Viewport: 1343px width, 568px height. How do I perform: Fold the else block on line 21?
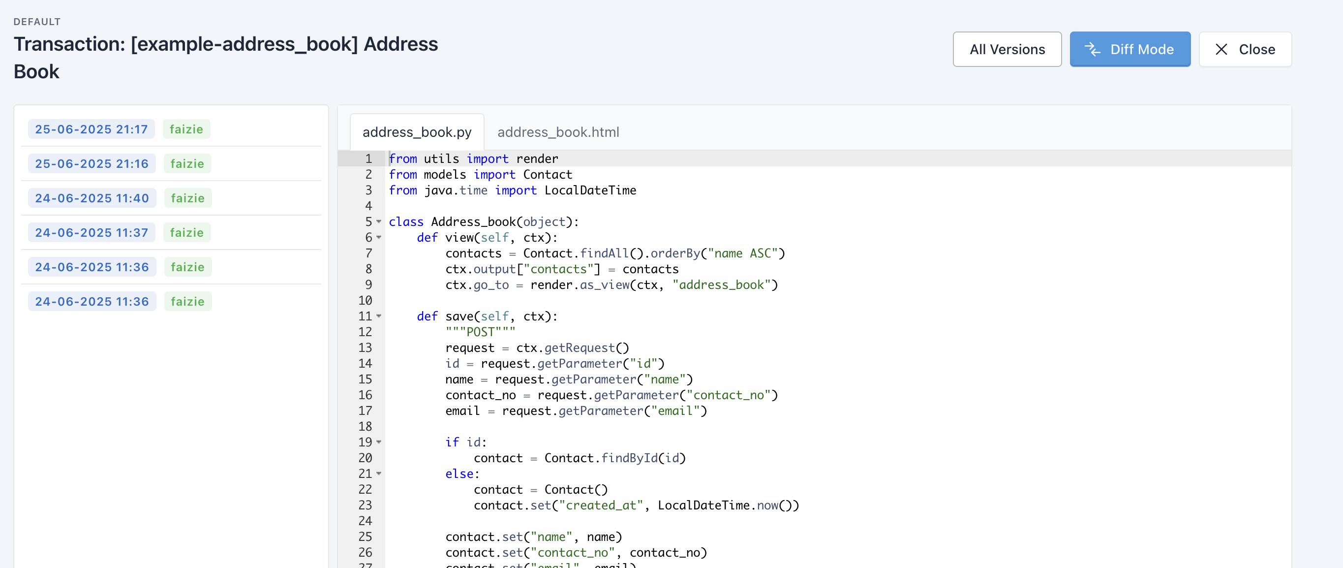tap(379, 473)
